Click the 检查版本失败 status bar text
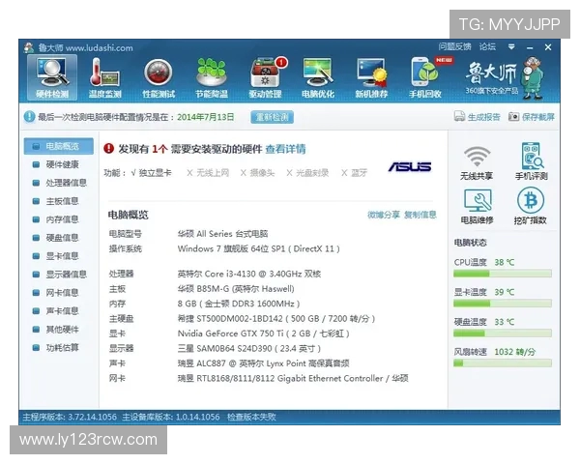This screenshot has height=464, width=580. click(251, 417)
